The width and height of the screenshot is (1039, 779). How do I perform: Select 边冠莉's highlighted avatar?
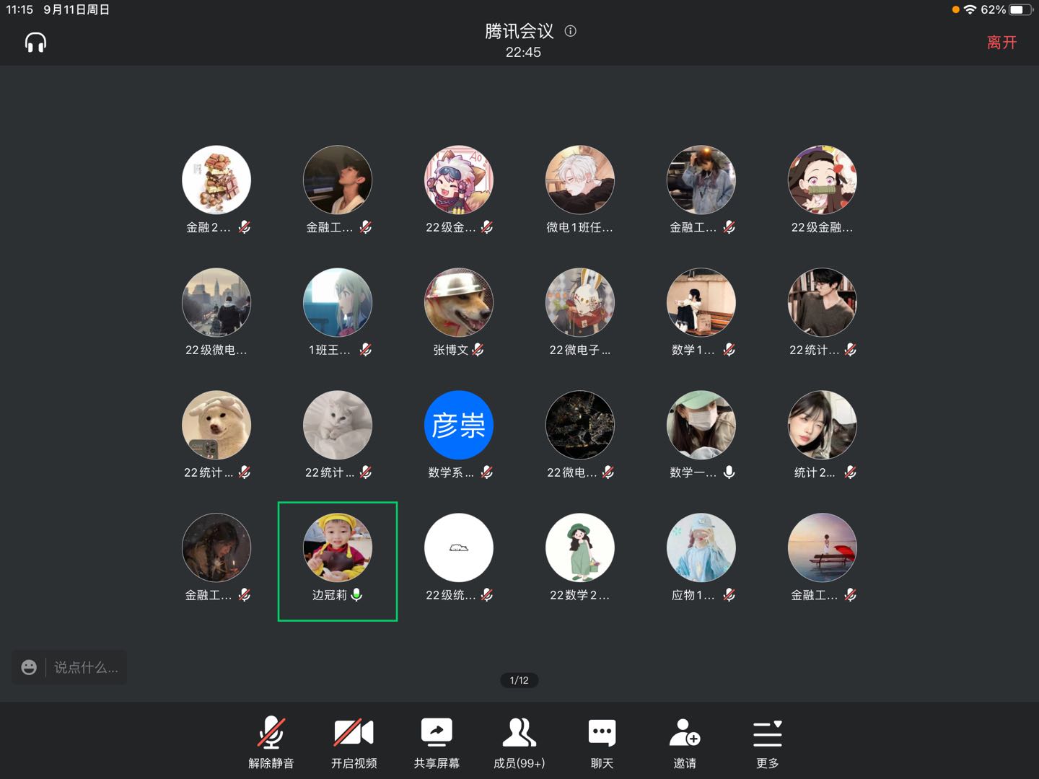pos(338,547)
